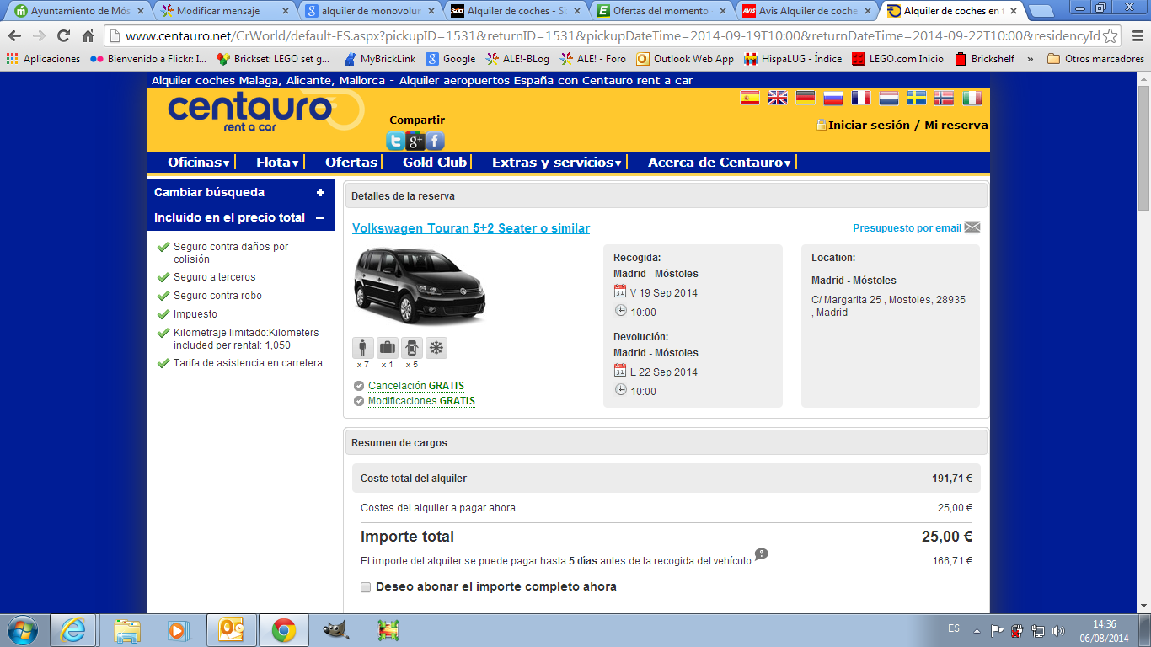Open the Otros marcadores bookmarks folder
The image size is (1151, 647).
(x=1095, y=59)
